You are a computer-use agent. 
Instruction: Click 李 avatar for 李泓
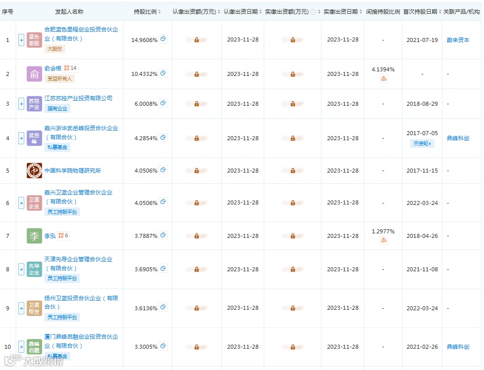pyautogui.click(x=34, y=236)
